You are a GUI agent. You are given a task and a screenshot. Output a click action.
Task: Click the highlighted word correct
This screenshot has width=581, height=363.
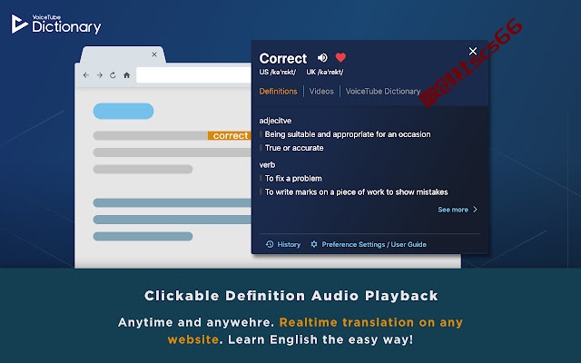click(x=230, y=135)
